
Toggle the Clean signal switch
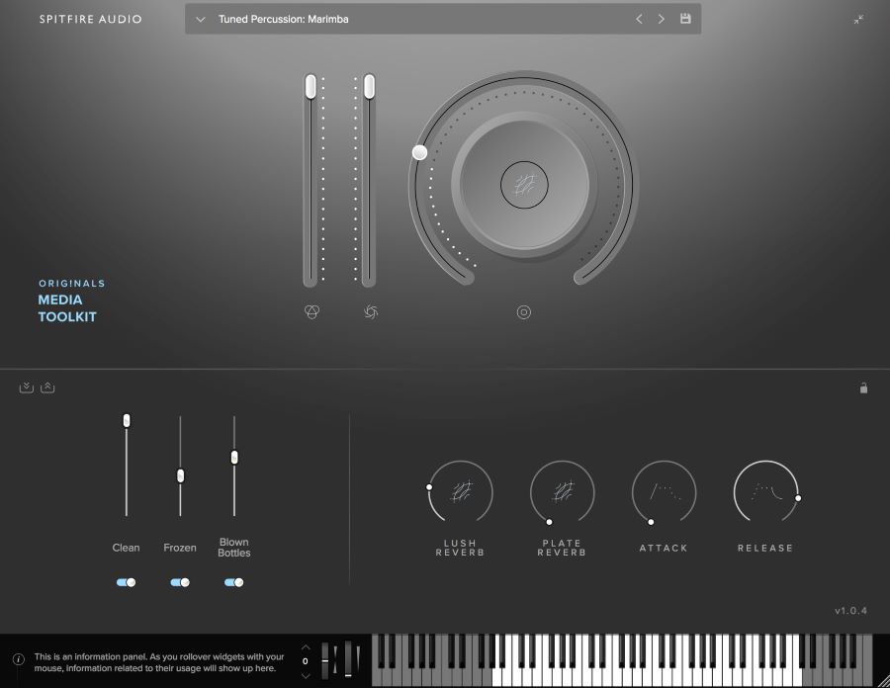(x=126, y=582)
